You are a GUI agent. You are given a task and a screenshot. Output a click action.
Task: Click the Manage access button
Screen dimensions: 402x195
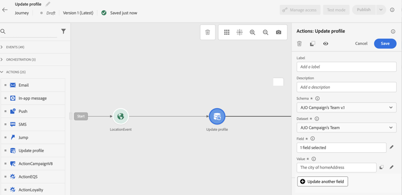point(300,10)
